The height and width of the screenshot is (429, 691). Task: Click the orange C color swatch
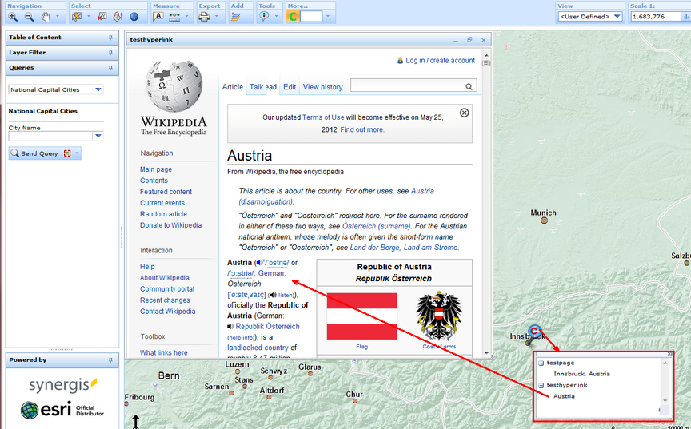(x=293, y=17)
